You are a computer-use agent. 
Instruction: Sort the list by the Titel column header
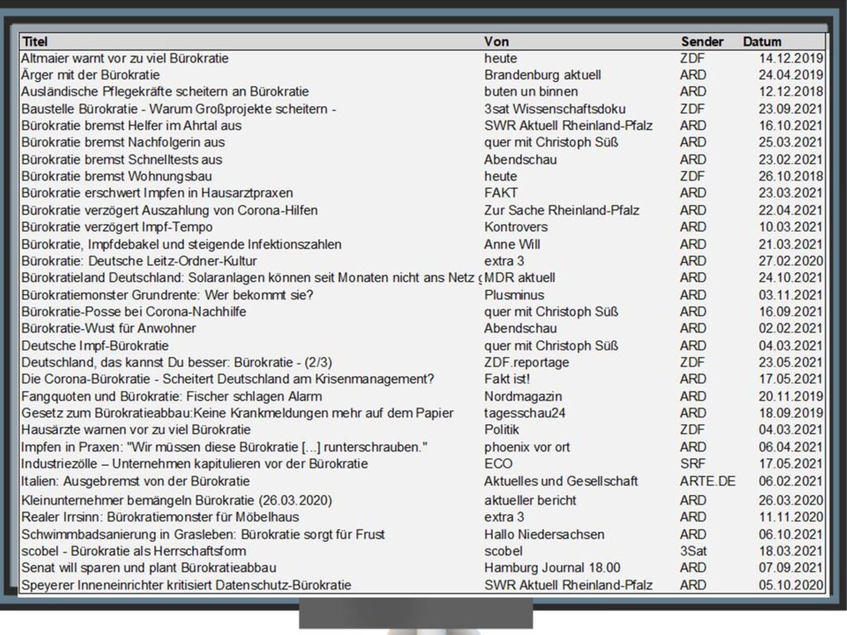[35, 41]
